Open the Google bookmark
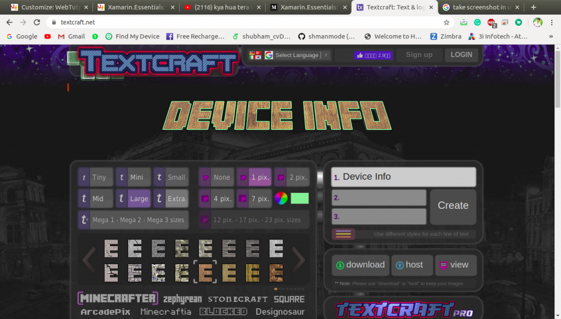This screenshot has height=319, width=561. click(22, 37)
